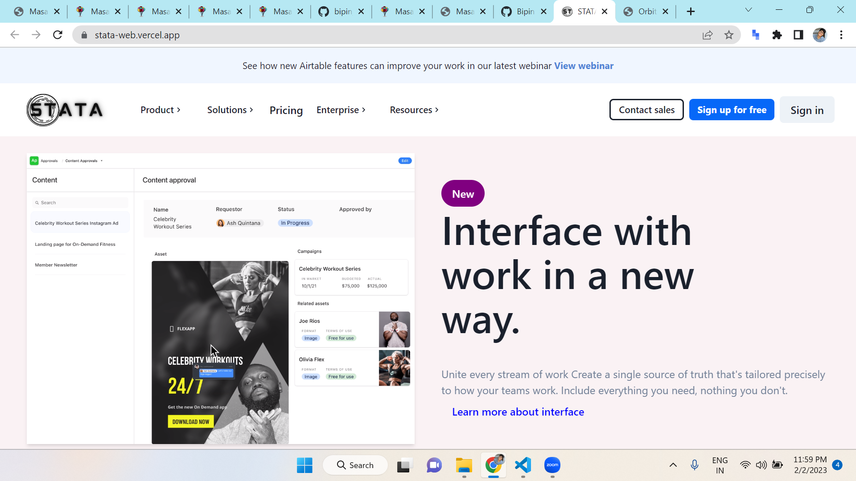Open Chrome three-dot menu

(841, 35)
